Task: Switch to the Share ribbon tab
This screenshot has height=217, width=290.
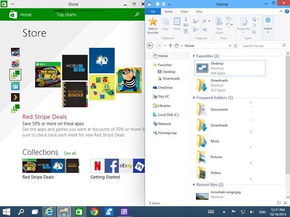Action: coord(184,11)
